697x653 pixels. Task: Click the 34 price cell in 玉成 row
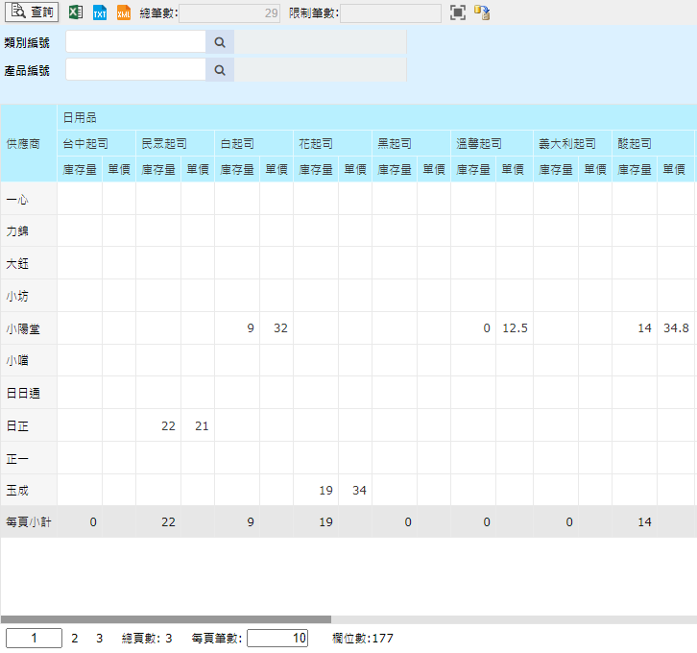click(x=355, y=490)
